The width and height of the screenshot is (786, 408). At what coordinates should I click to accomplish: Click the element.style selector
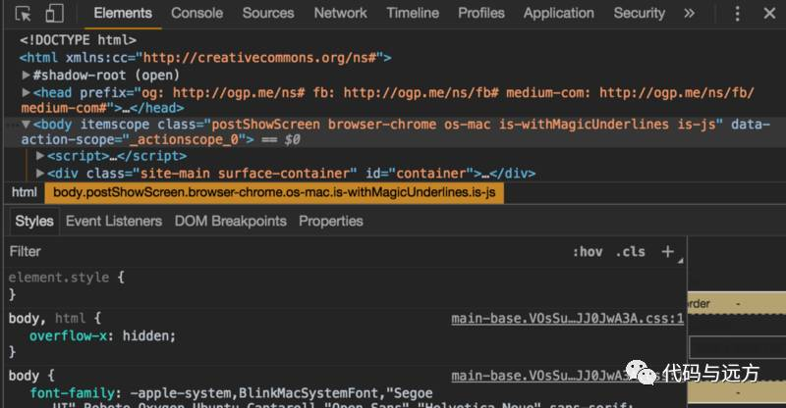(x=59, y=278)
